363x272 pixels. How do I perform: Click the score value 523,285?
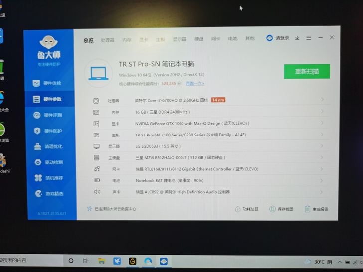point(169,84)
